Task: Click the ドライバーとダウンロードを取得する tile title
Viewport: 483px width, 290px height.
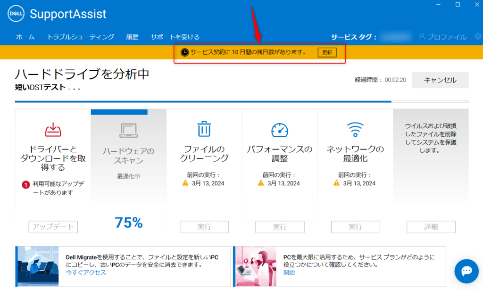Action: click(x=53, y=158)
